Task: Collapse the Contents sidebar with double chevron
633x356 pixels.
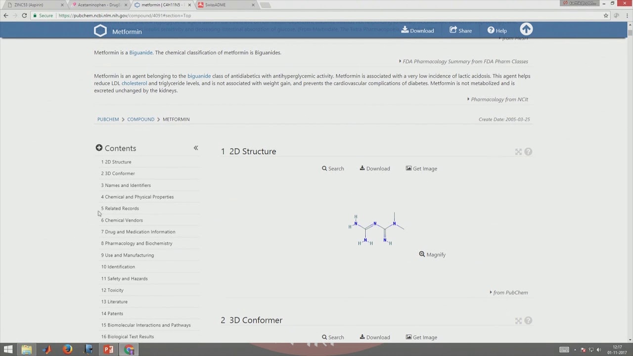Action: click(x=196, y=148)
